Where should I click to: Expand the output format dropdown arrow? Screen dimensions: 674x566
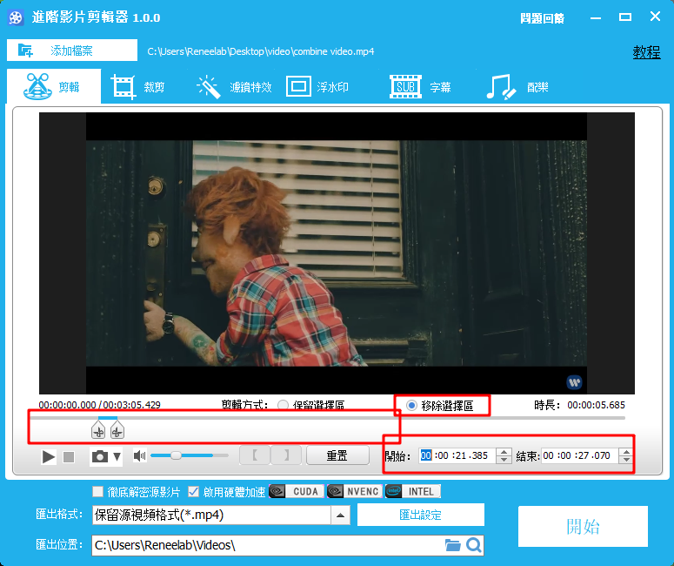click(340, 515)
